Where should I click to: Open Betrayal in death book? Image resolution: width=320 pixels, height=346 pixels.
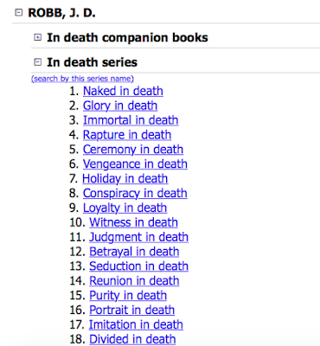134,252
